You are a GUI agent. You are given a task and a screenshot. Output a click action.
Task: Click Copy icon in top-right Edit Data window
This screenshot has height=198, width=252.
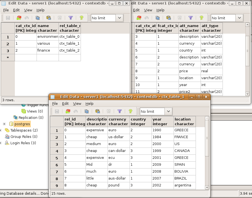click(x=157, y=18)
